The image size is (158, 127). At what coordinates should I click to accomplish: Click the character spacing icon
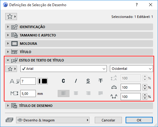point(114,96)
